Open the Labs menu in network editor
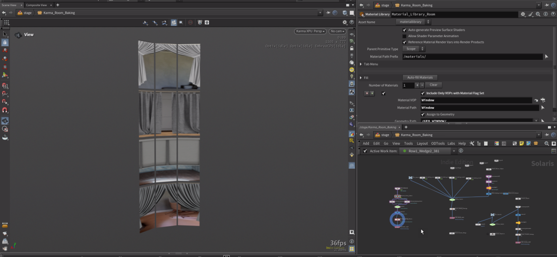 pos(451,143)
